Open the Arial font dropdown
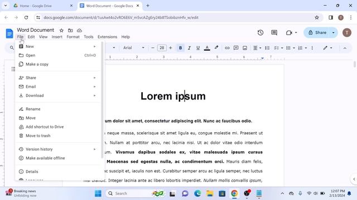The image size is (357, 200). (134, 48)
